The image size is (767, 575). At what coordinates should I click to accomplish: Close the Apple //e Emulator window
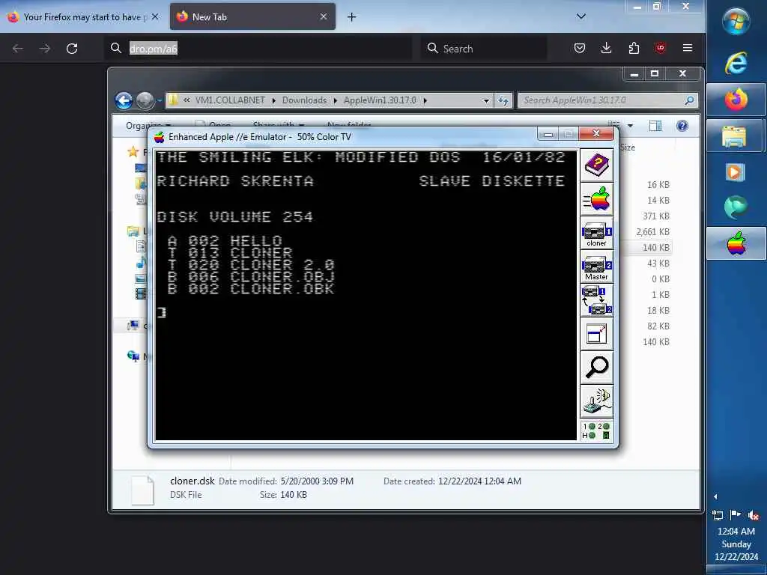[595, 133]
